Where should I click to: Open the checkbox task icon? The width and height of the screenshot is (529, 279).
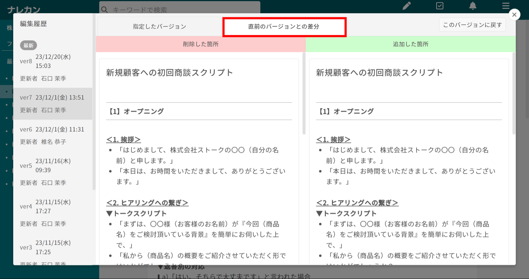pos(440,6)
